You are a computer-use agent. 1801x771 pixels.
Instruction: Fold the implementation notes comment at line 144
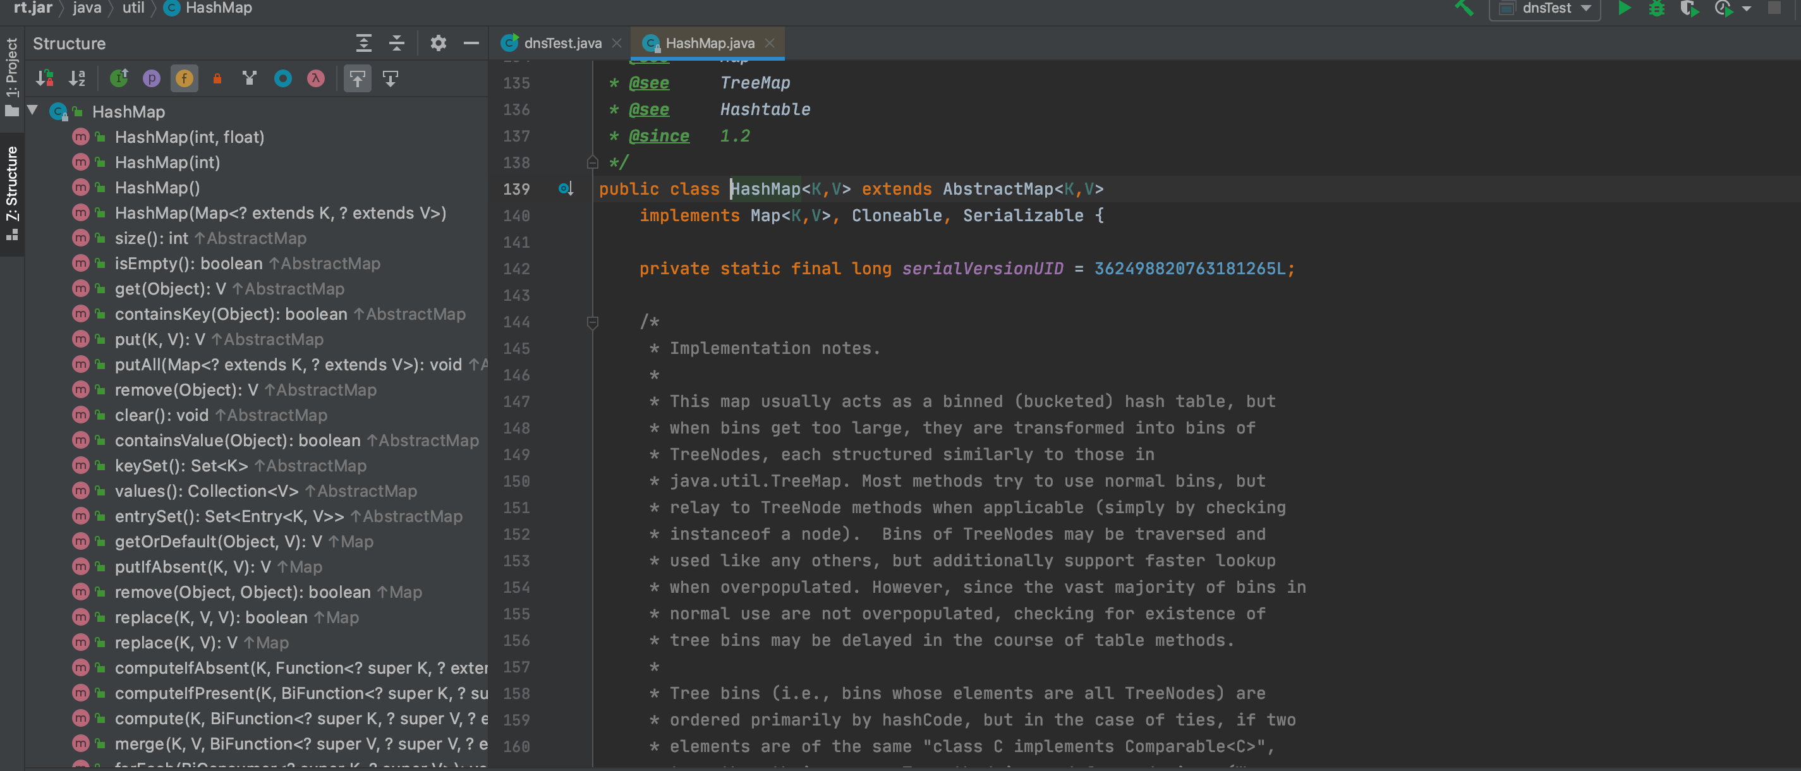(592, 322)
